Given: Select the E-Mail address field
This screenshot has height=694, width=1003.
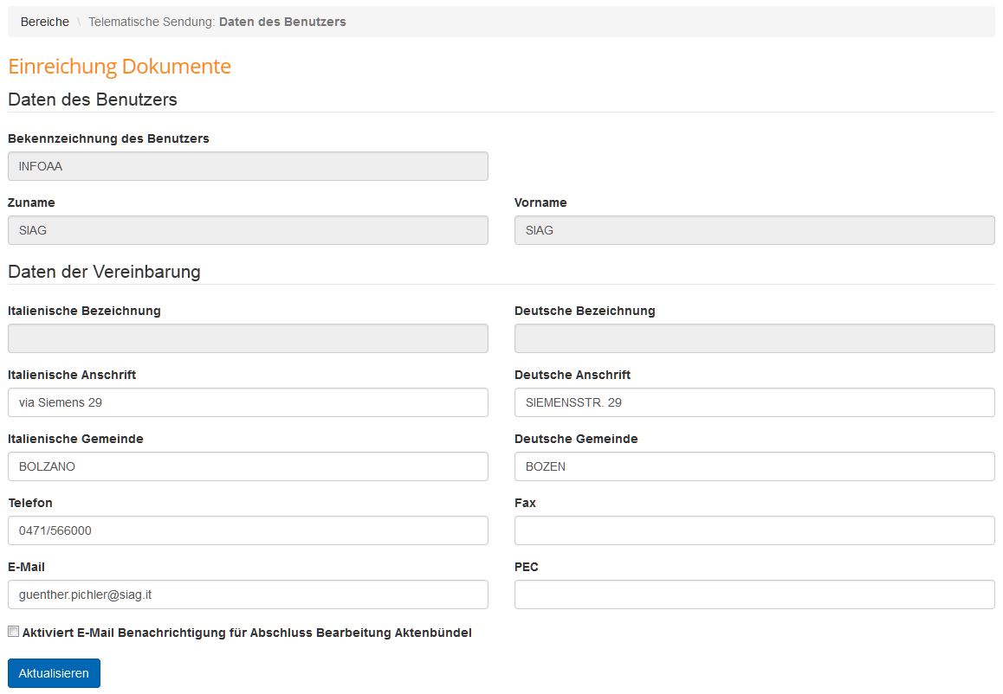Looking at the screenshot, I should pyautogui.click(x=248, y=594).
